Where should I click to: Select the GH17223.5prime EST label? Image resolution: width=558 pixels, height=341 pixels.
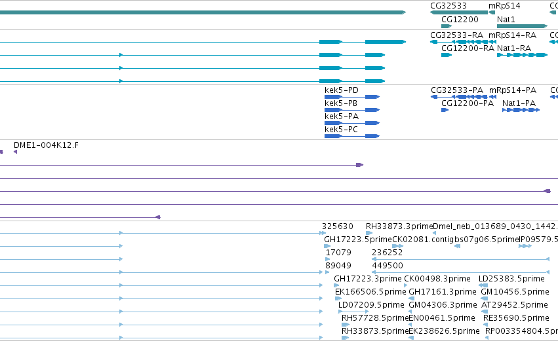[357, 240]
